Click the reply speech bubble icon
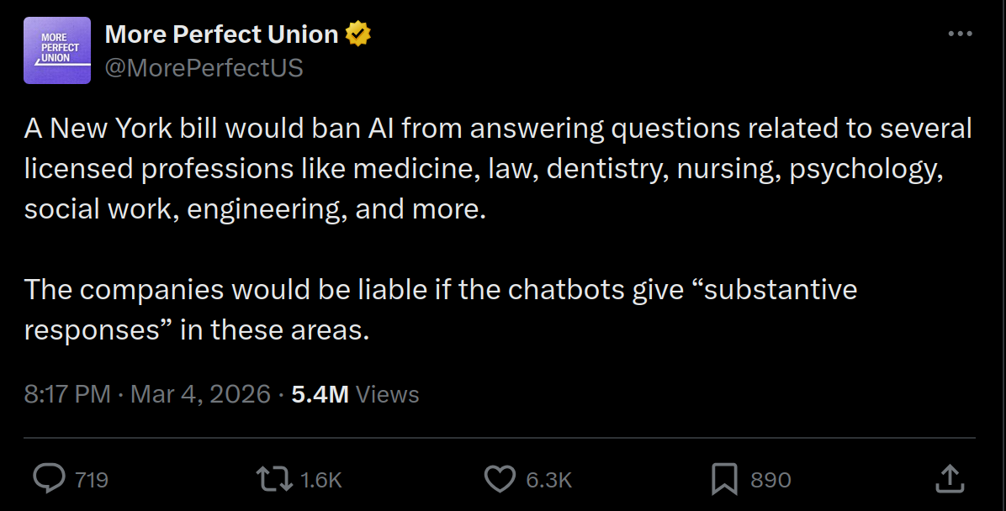 49,479
